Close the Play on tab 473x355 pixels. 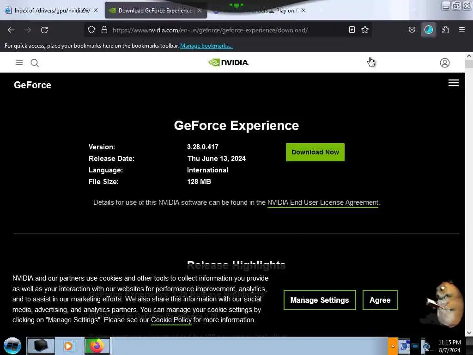(x=303, y=10)
